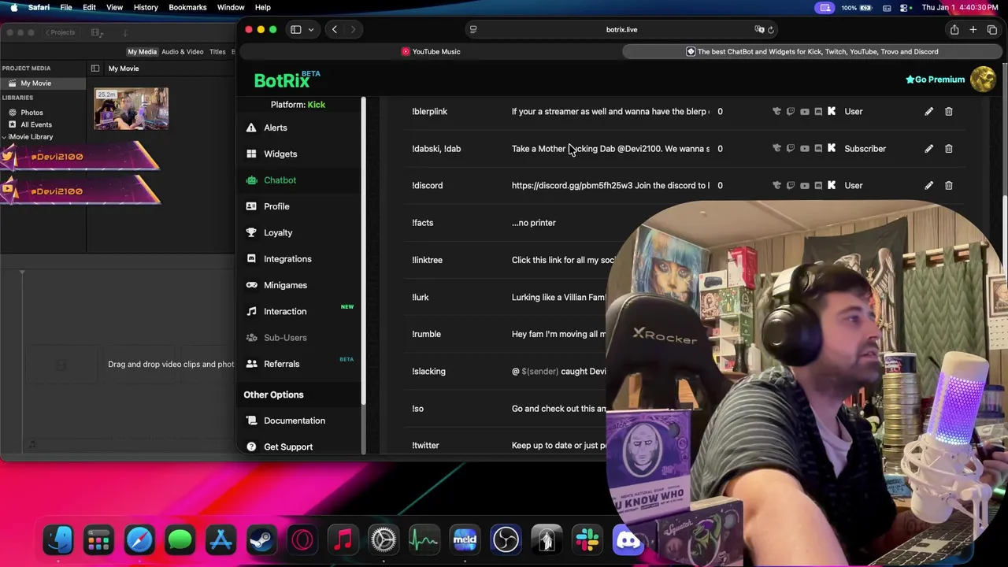The height and width of the screenshot is (567, 1008).
Task: Go back in Safari history
Action: click(x=334, y=30)
